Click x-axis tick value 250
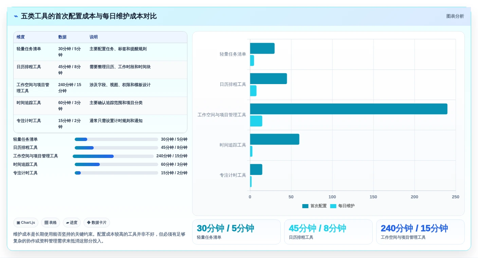478x258 pixels. [x=456, y=197]
